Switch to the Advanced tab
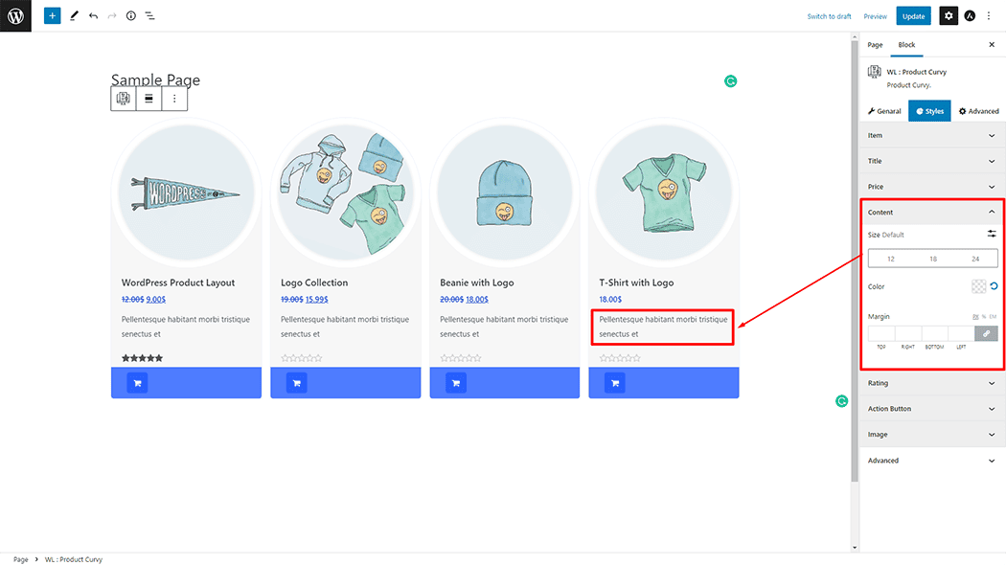This screenshot has height=565, width=1006. 978,111
